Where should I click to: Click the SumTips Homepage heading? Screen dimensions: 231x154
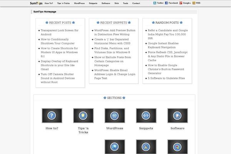[x=45, y=12]
